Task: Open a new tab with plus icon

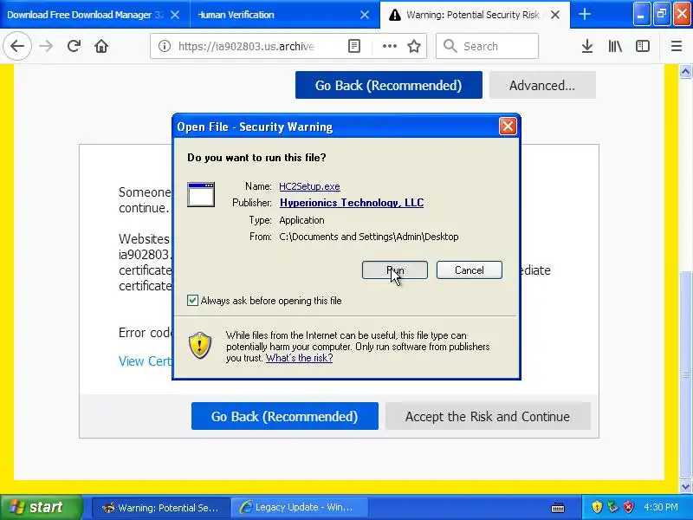Action: pos(584,14)
